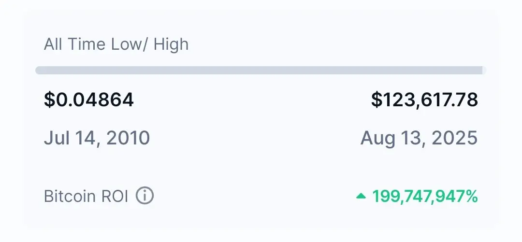Click the low/high price range bar
522x242 pixels.
261,70
